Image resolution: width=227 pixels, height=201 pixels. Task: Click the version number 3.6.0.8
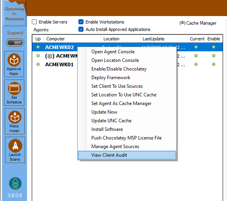15,196
